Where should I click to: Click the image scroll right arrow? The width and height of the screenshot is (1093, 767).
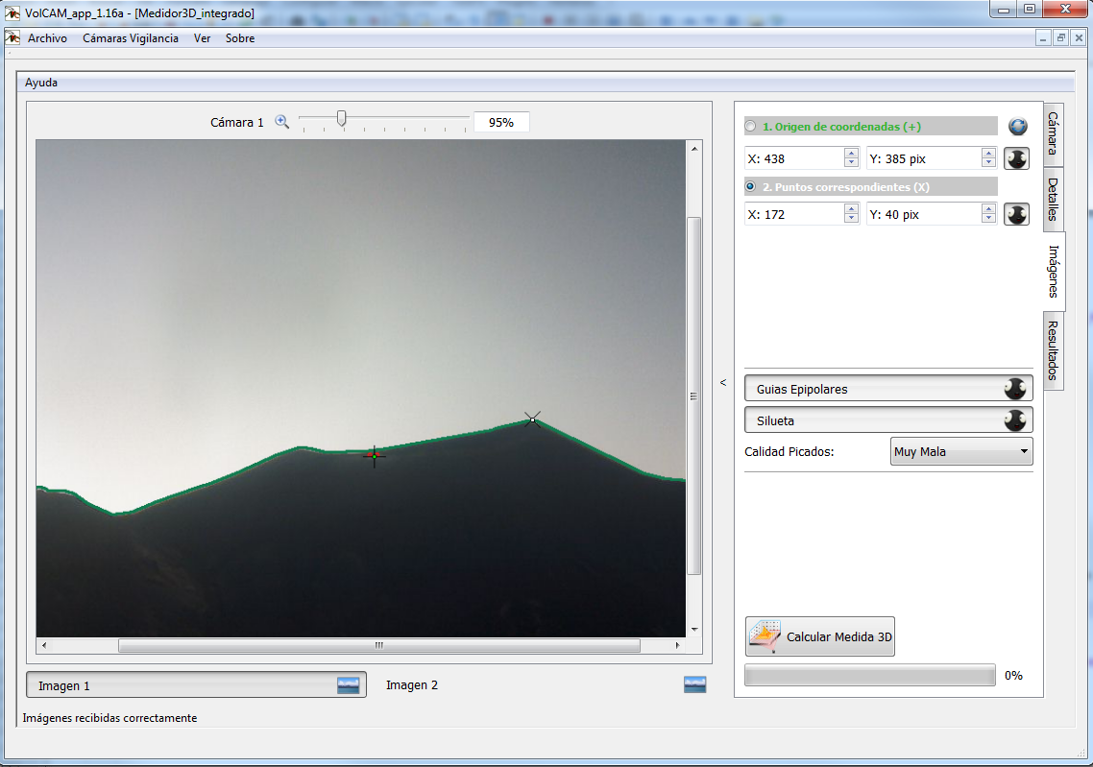point(677,645)
